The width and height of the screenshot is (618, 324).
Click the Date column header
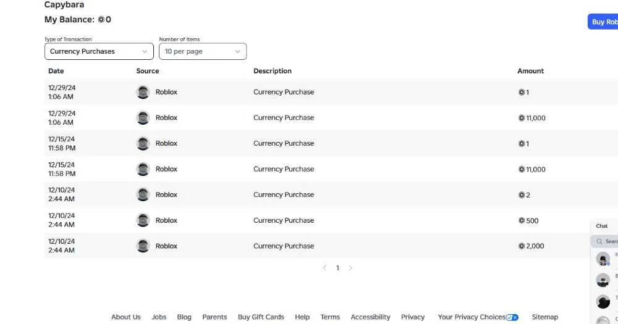pyautogui.click(x=56, y=71)
